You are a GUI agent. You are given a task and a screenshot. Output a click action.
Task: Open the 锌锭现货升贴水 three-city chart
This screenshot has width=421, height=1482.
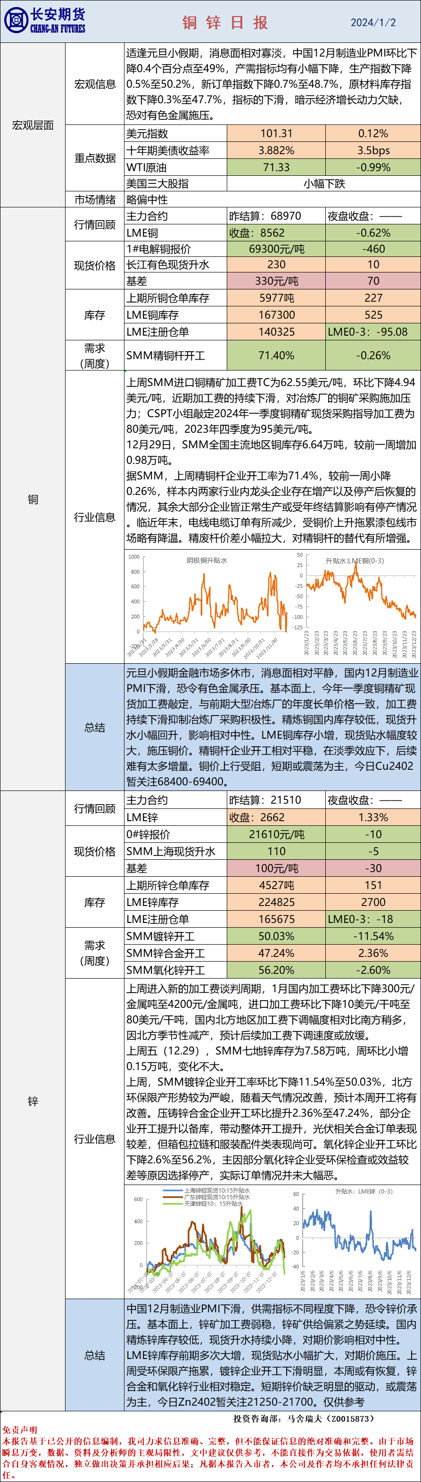click(x=207, y=1241)
